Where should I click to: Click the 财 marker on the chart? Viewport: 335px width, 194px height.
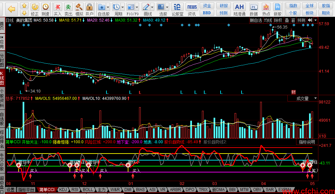point(293,92)
